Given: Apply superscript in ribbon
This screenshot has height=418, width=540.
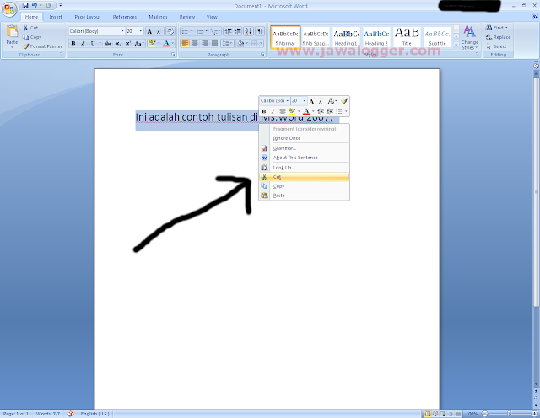Looking at the screenshot, I should 127,43.
